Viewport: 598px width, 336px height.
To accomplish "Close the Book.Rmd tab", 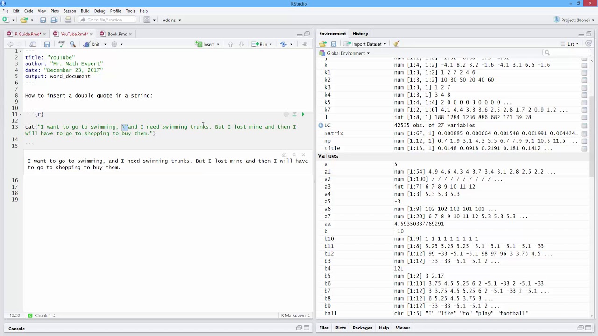I will tap(130, 34).
